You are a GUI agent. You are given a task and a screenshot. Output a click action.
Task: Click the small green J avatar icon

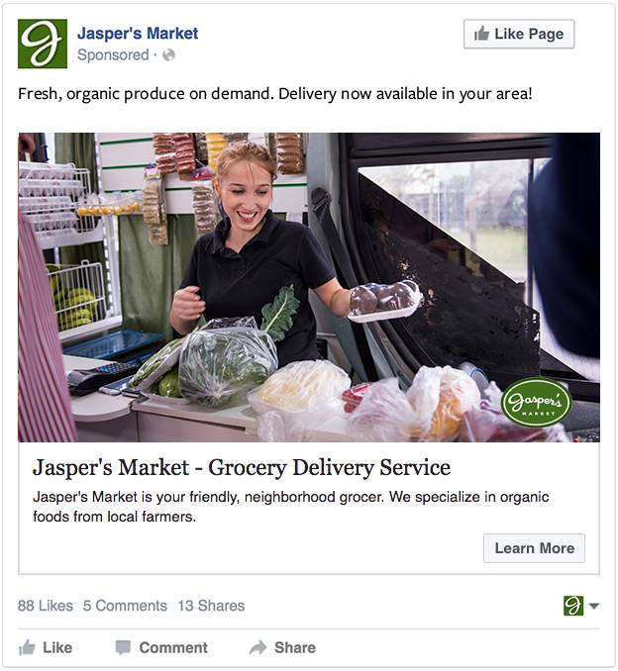click(x=573, y=606)
